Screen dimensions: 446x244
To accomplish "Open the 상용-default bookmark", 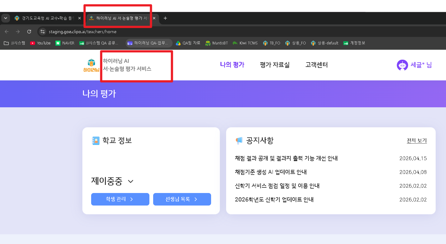I will click(325, 43).
